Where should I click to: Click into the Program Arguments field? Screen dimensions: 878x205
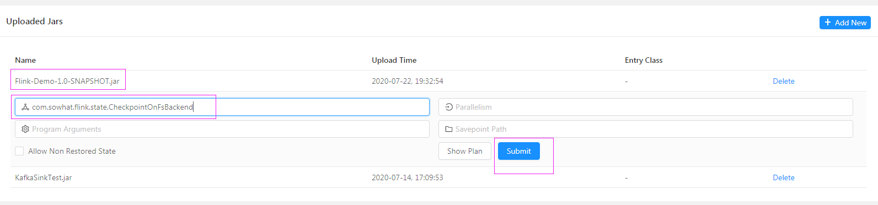[x=222, y=129]
